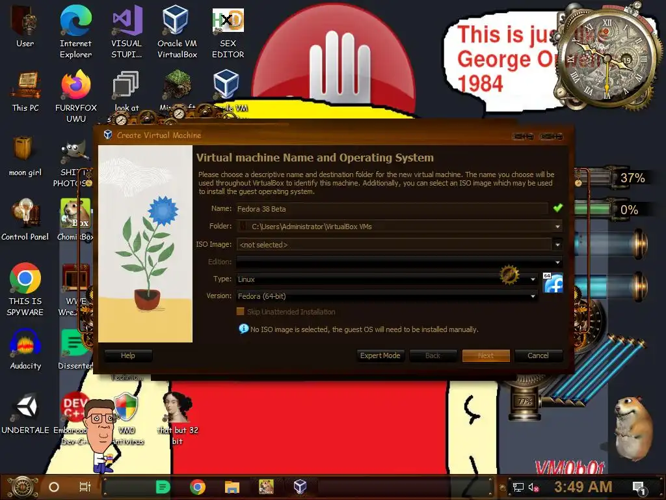Open FURRYFOX UWU Firefox desktop icon
Image resolution: width=666 pixels, height=500 pixels.
tap(76, 96)
